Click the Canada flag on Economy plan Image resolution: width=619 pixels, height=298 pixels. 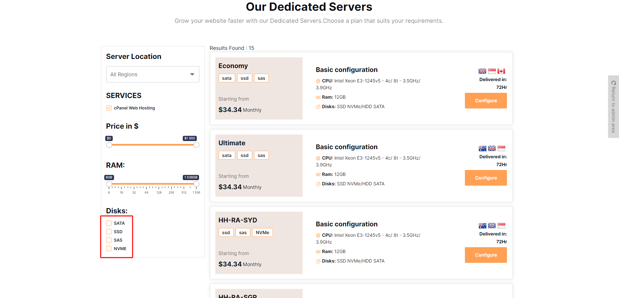[x=501, y=71]
